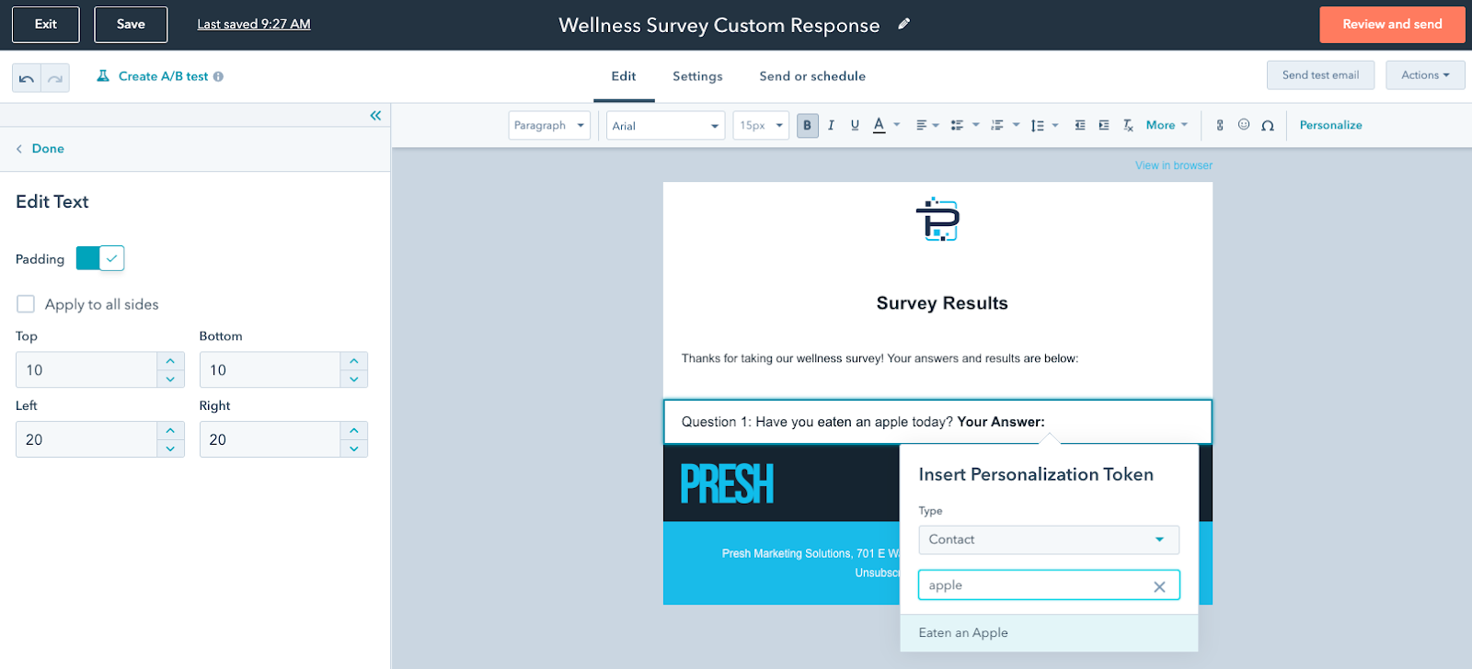This screenshot has width=1472, height=669.
Task: Insert a numbered list
Action: click(996, 125)
